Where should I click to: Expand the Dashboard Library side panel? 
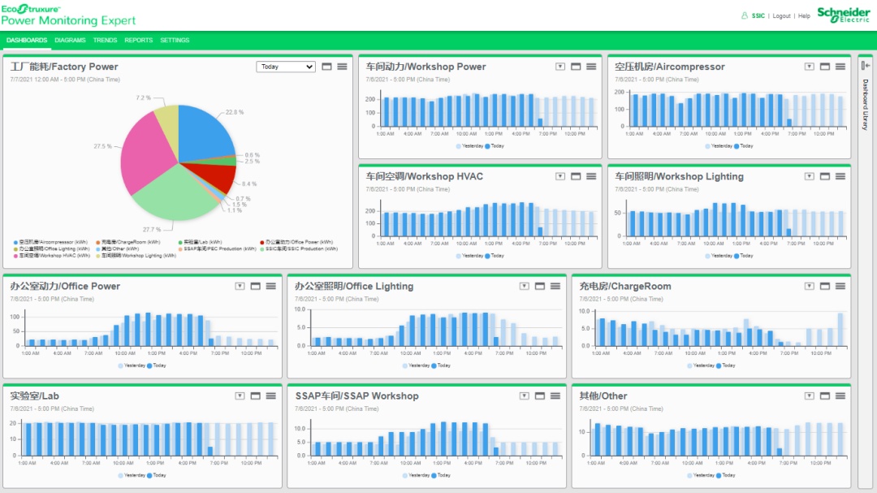[x=866, y=66]
